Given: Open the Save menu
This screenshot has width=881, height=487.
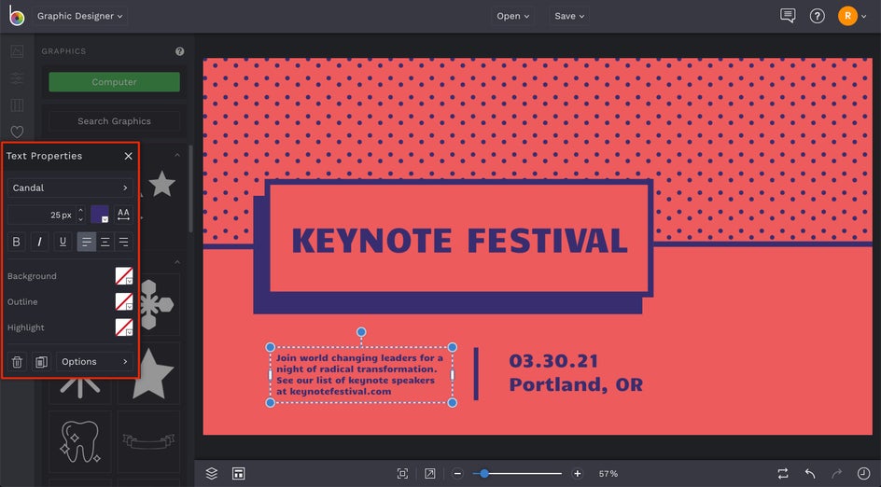Looking at the screenshot, I should point(569,16).
